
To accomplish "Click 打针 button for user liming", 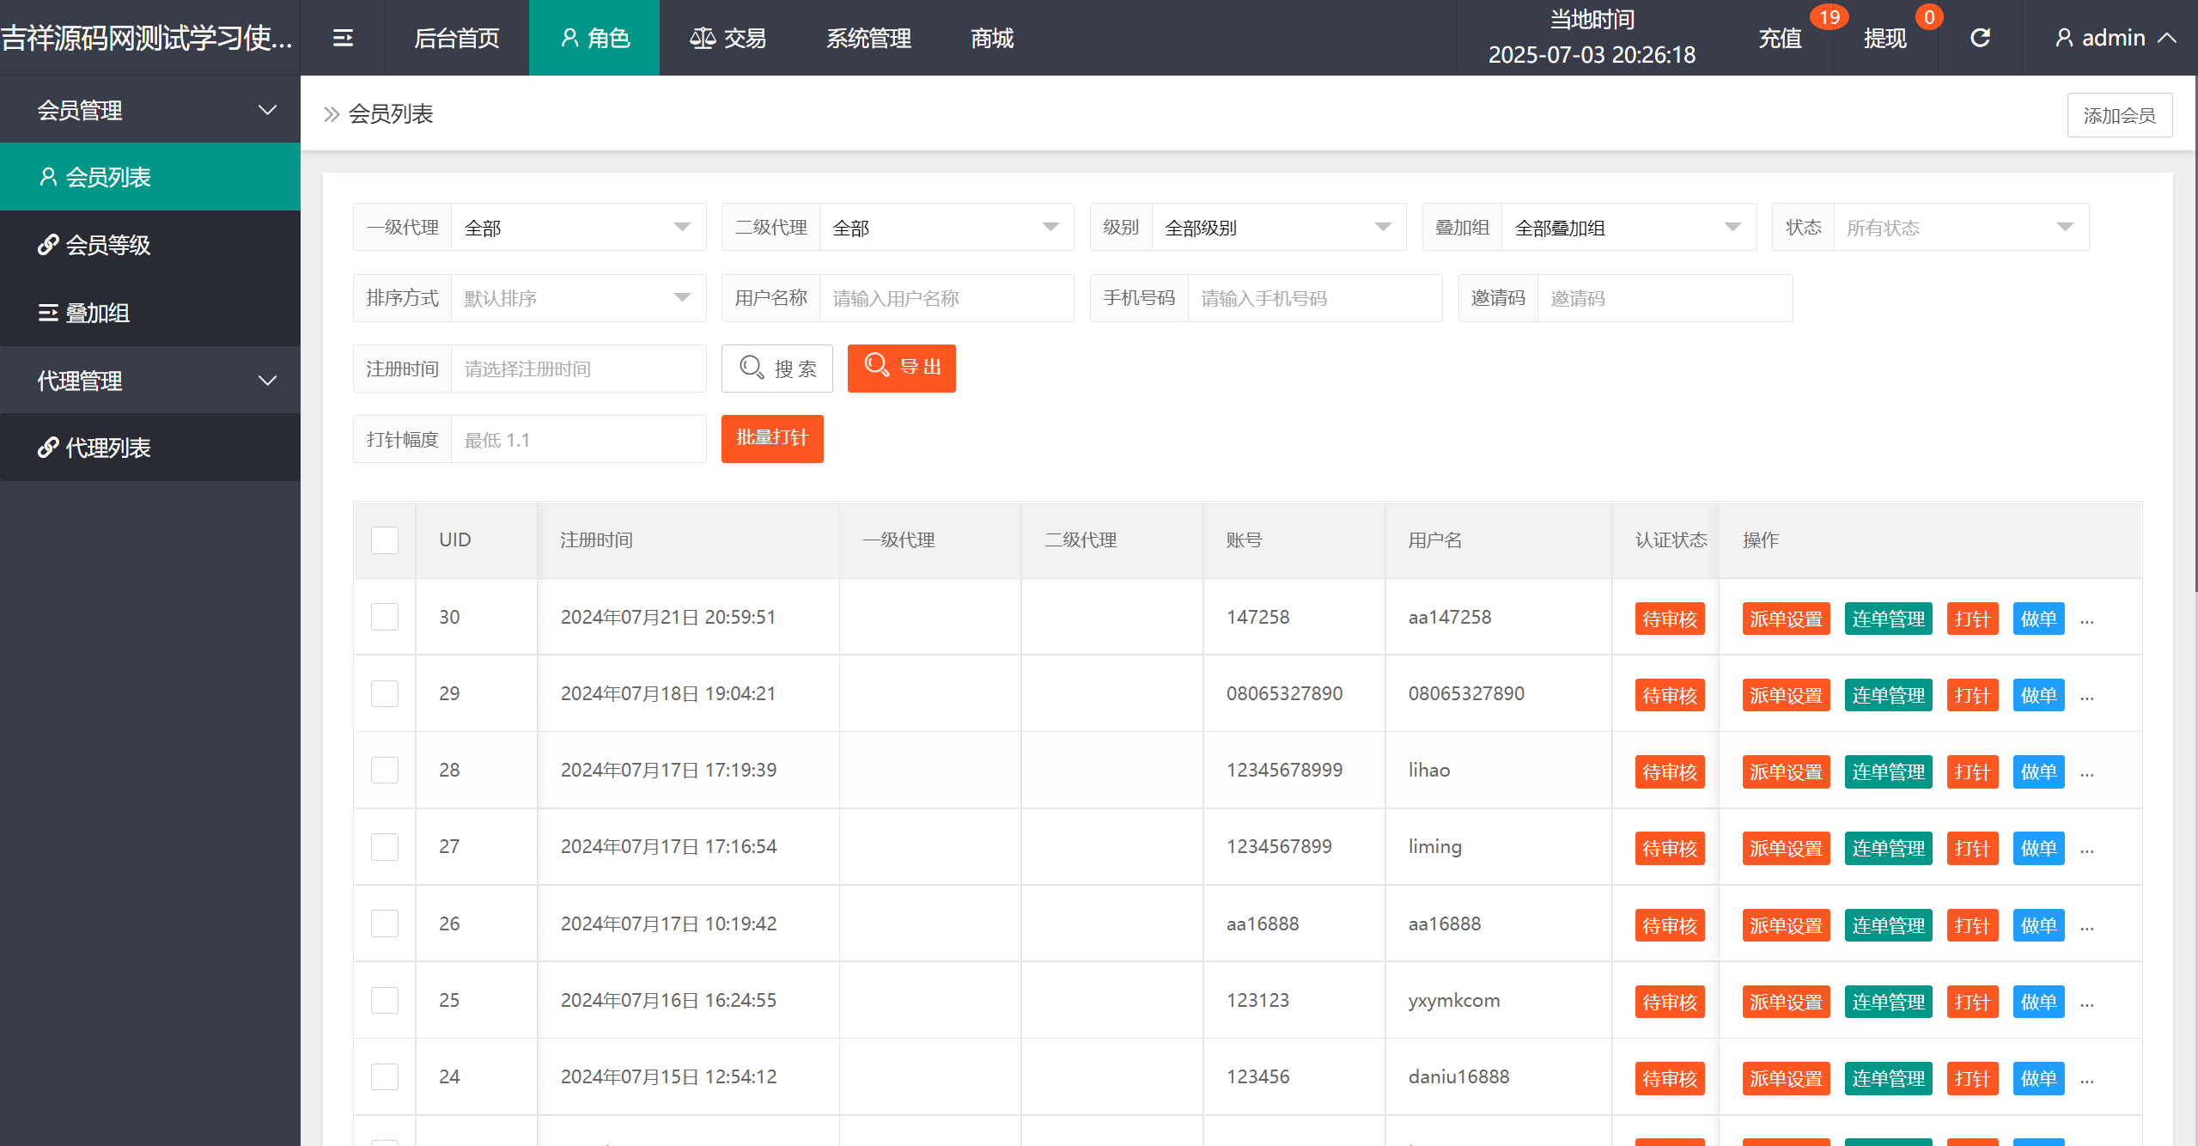I will (1972, 849).
